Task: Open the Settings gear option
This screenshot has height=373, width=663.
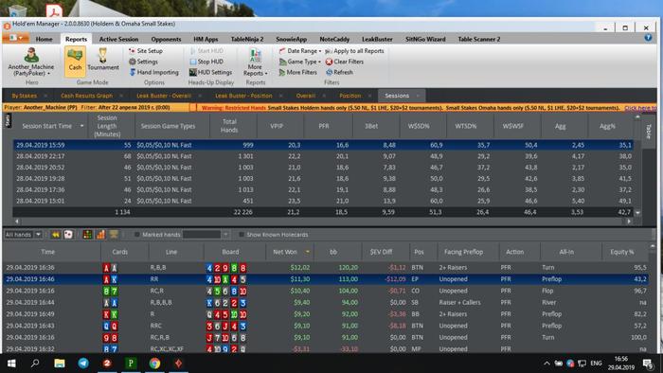Action: (143, 62)
